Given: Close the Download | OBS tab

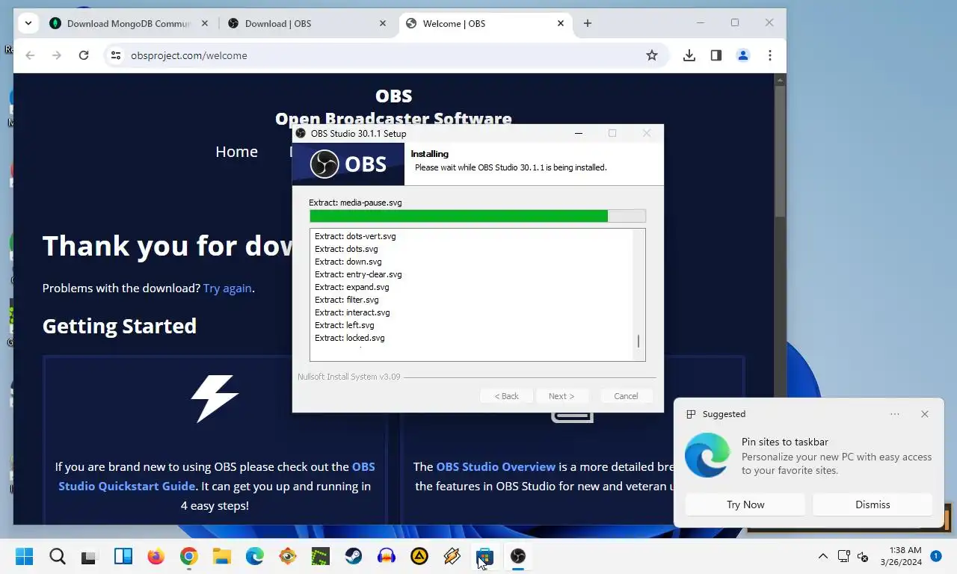Looking at the screenshot, I should [x=383, y=23].
